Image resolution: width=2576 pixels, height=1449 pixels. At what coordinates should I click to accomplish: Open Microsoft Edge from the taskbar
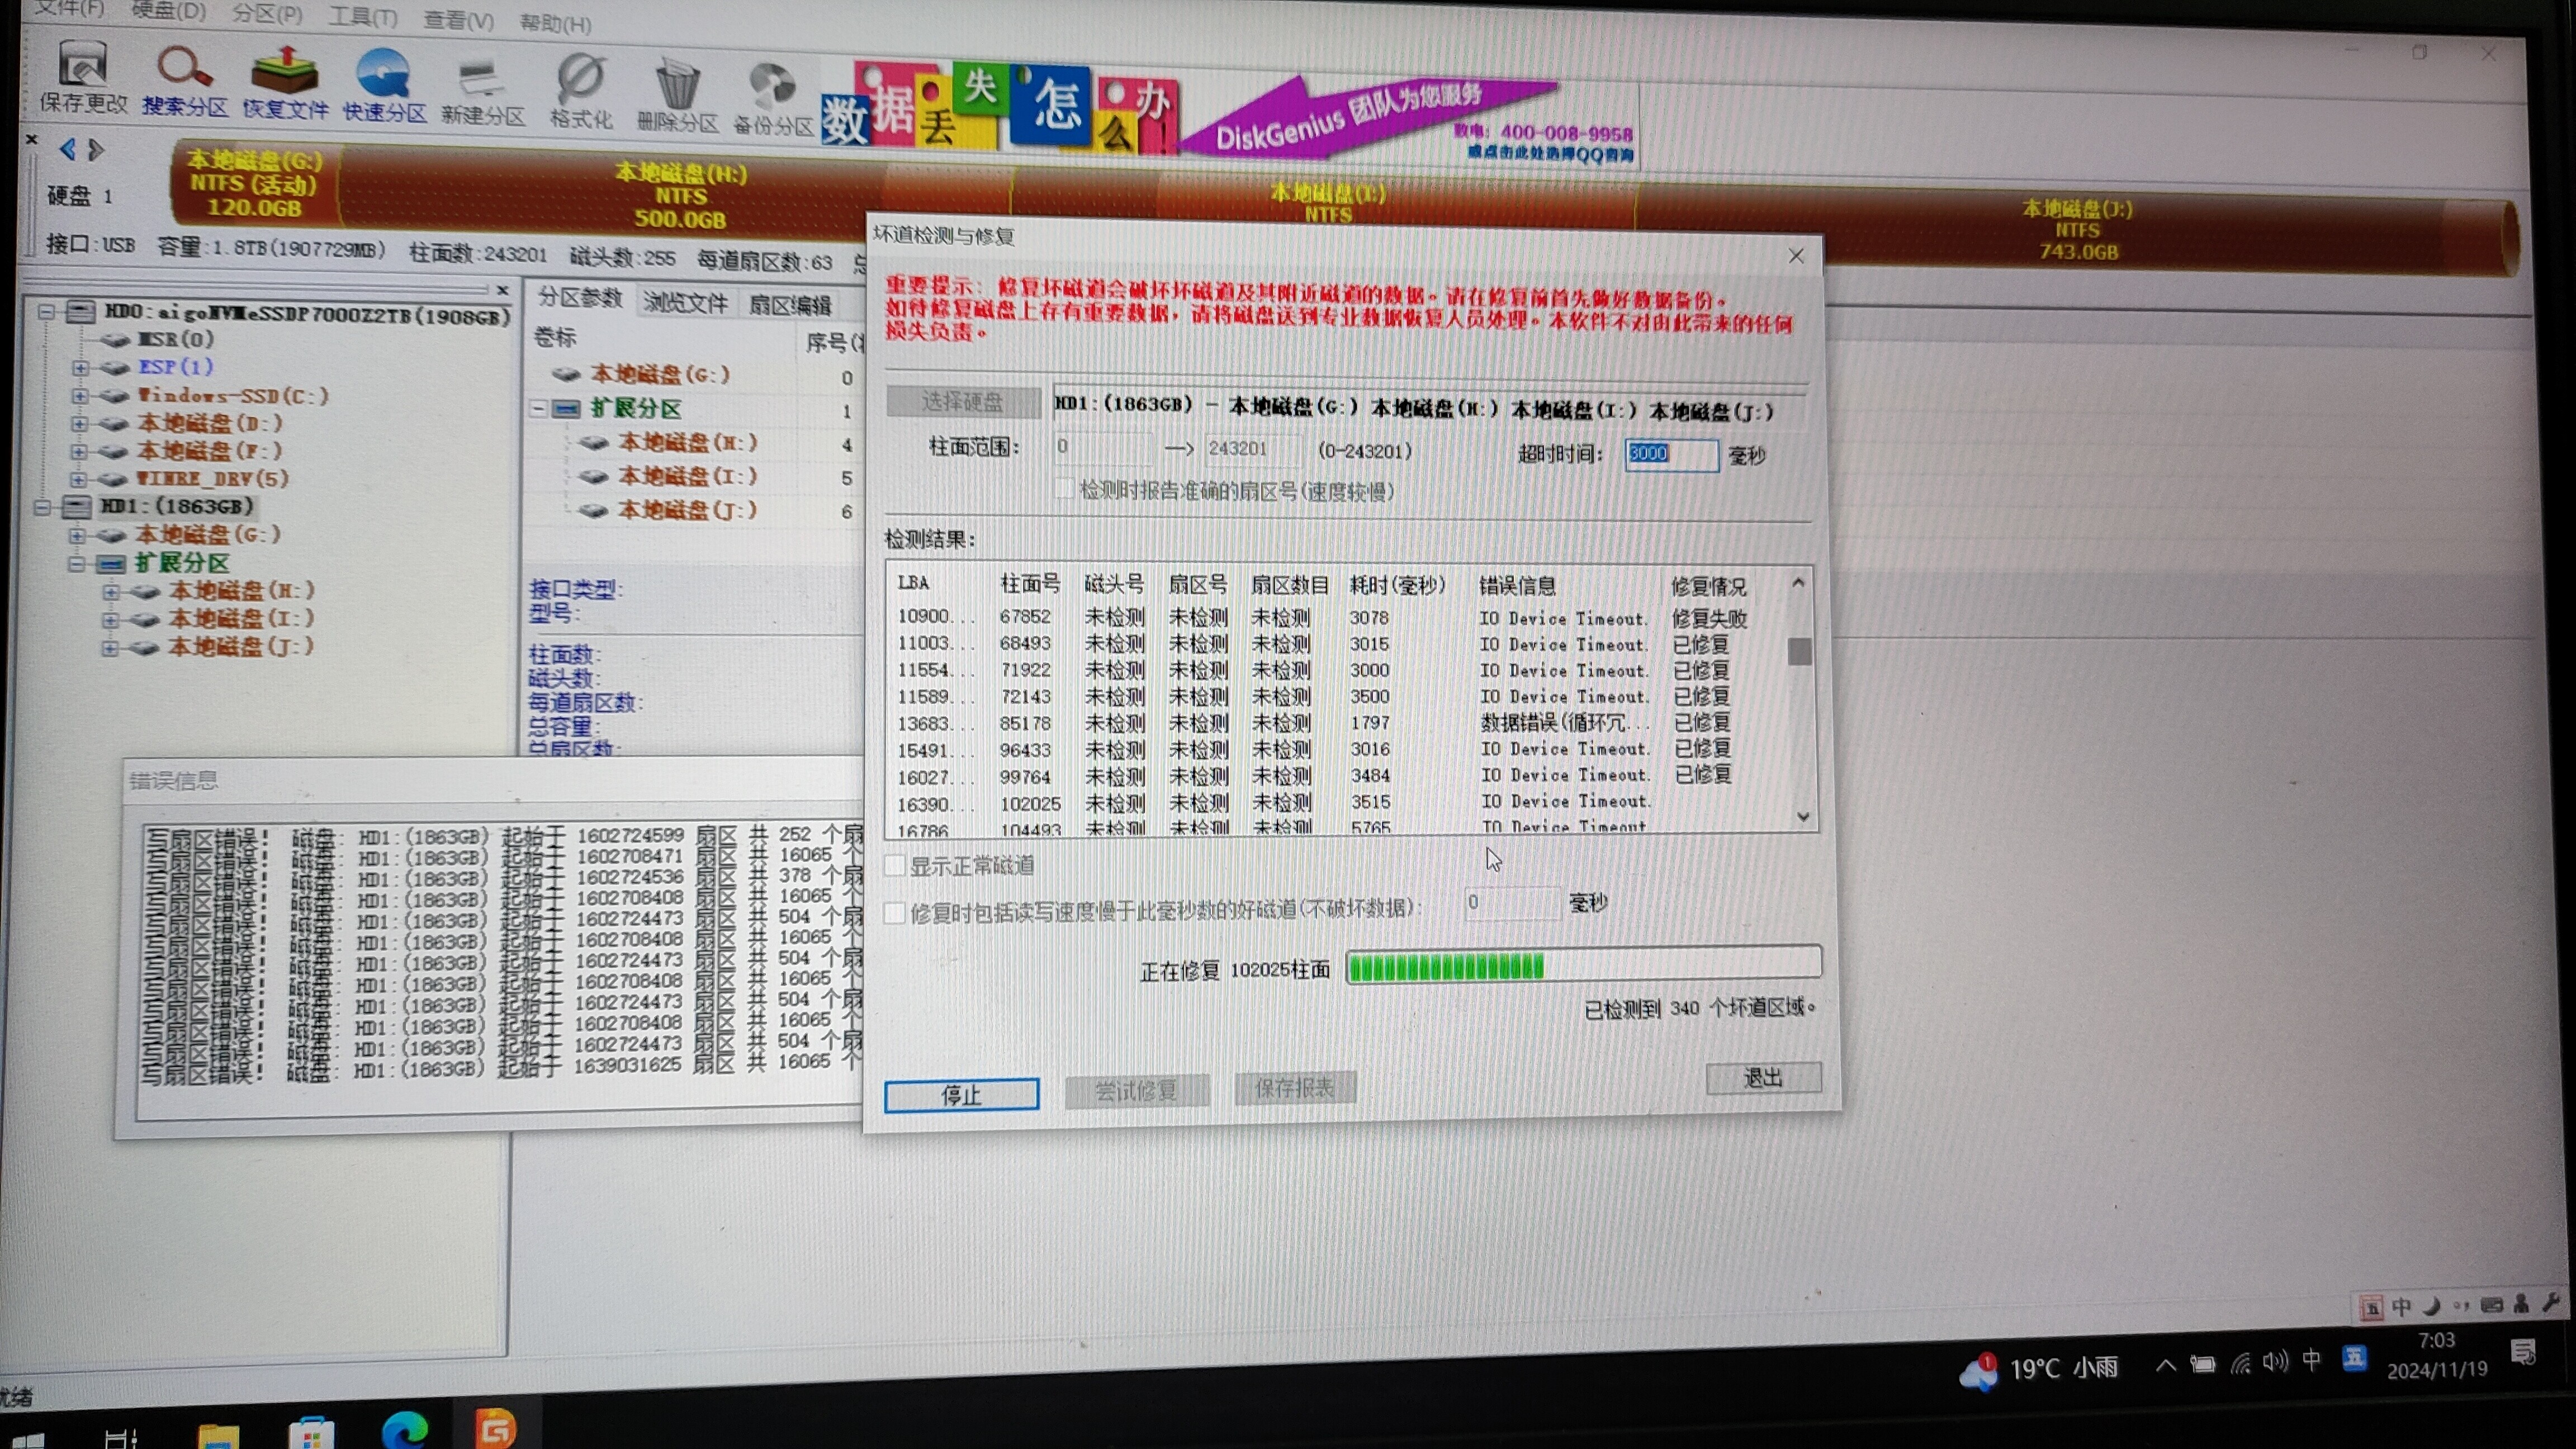click(x=405, y=1430)
